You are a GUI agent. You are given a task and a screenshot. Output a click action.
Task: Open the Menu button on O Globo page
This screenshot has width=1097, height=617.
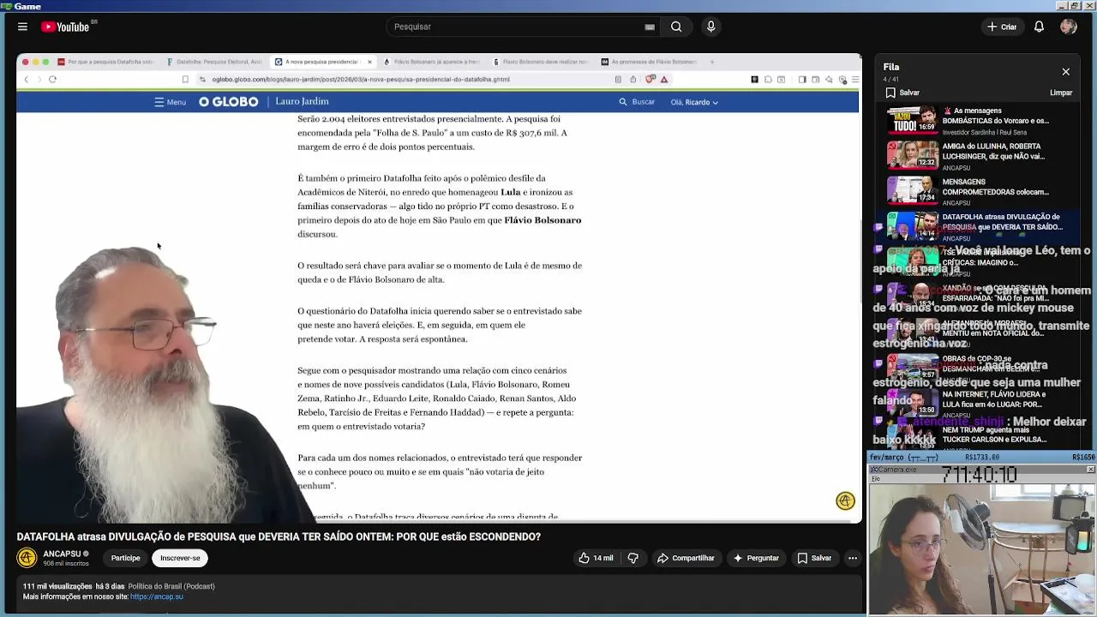pos(170,102)
